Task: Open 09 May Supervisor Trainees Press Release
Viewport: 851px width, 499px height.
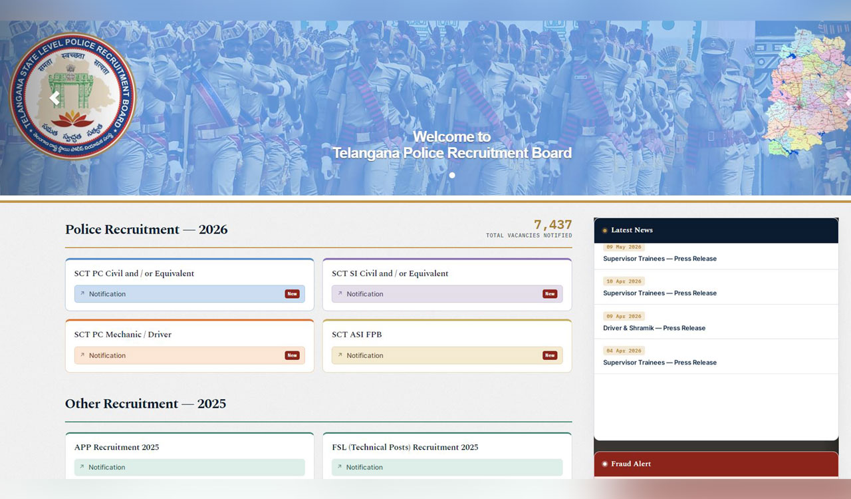Action: point(660,259)
